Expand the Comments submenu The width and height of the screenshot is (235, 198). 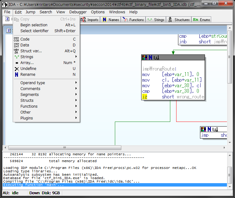[x=46, y=88]
